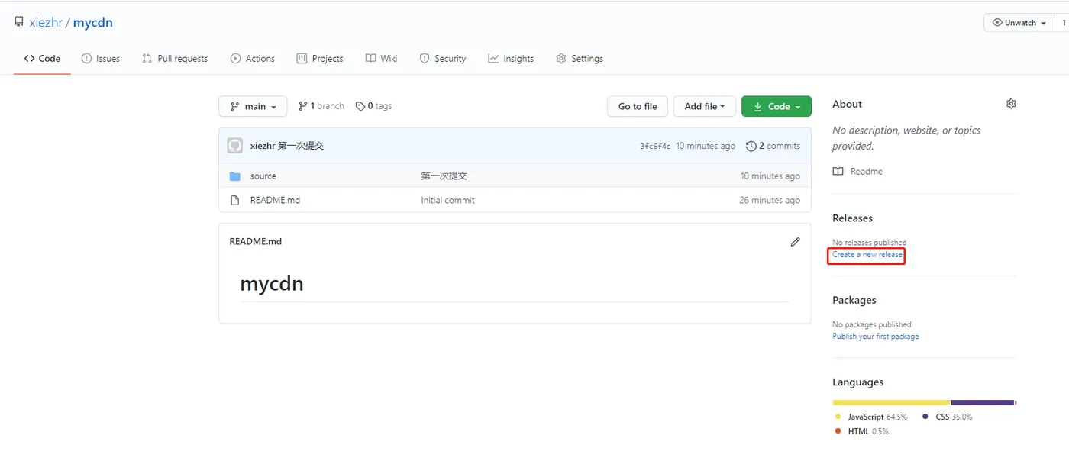Image resolution: width=1069 pixels, height=461 pixels.
Task: Click 26 minutes ago in README.md row
Action: coord(770,200)
